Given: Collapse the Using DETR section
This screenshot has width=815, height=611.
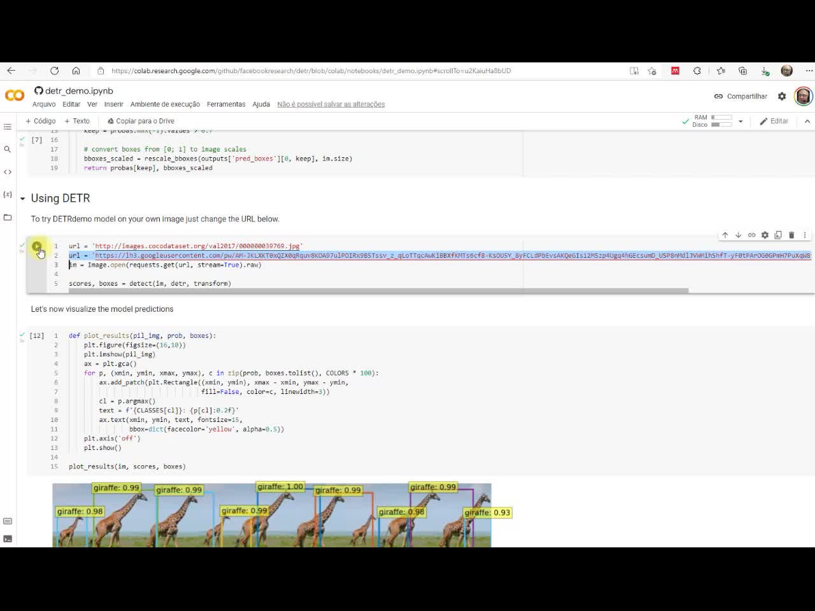Looking at the screenshot, I should click(x=22, y=199).
